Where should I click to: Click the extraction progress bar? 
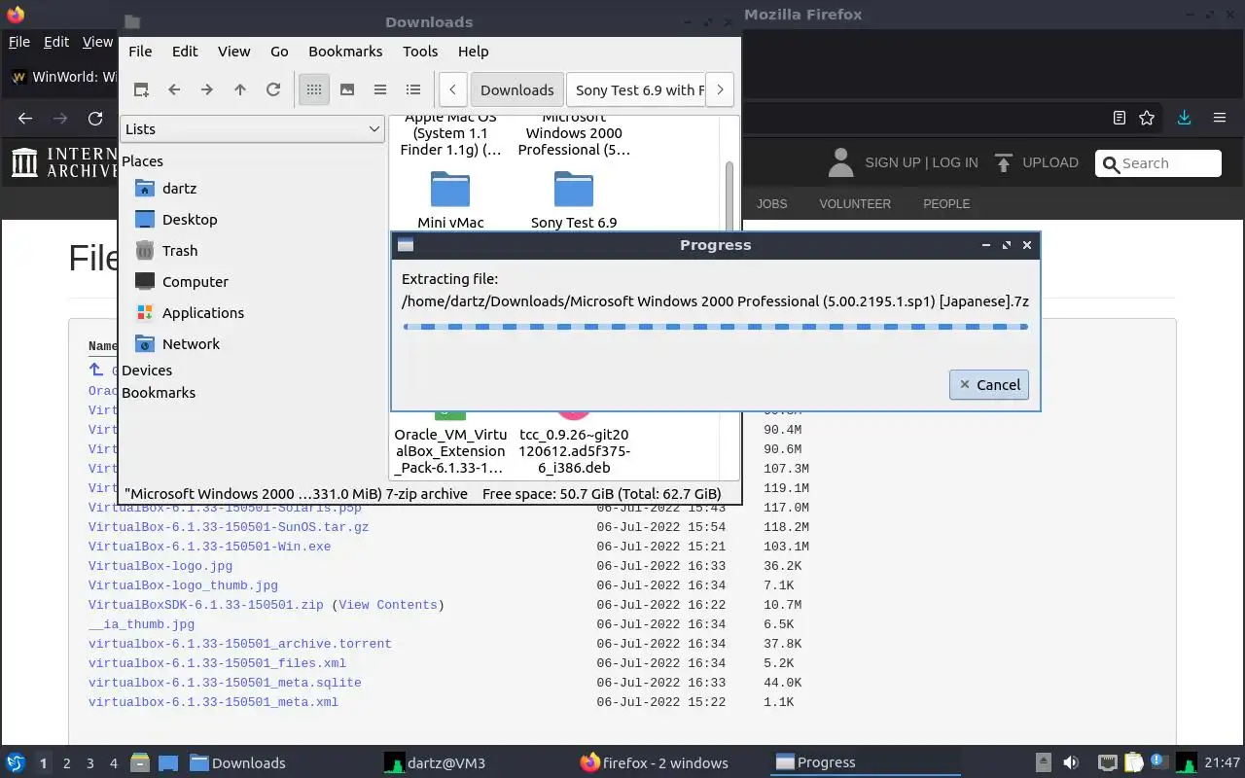pyautogui.click(x=715, y=327)
